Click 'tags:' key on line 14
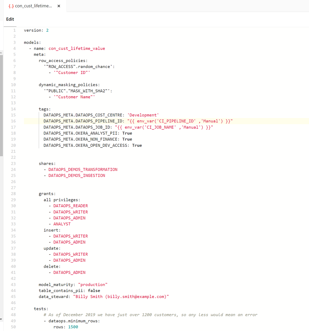The image size is (309, 331). coord(45,109)
